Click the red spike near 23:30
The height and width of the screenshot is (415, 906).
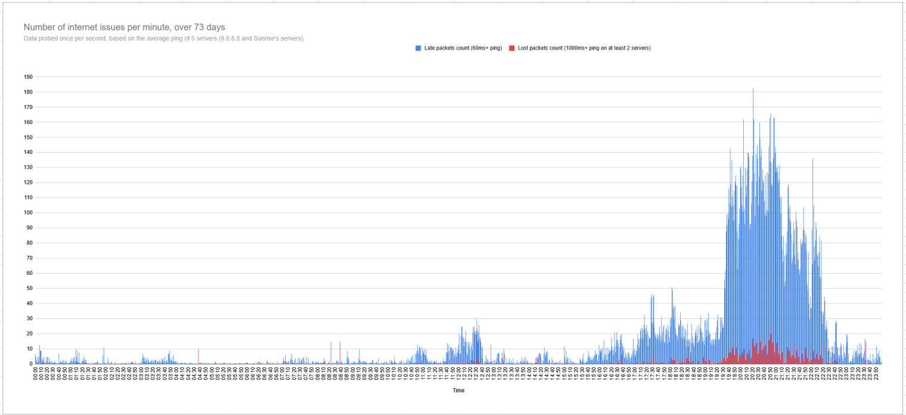865,353
